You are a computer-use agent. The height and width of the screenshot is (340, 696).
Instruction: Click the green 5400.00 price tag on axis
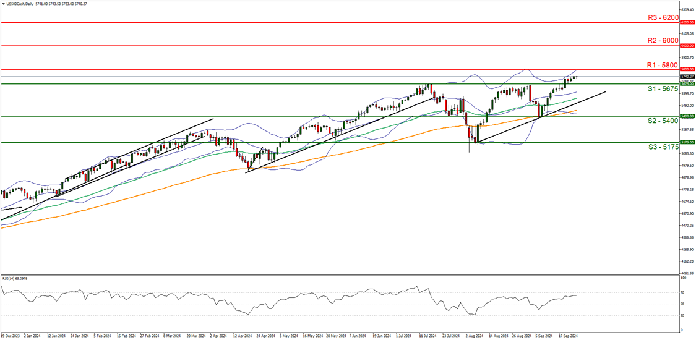pyautogui.click(x=685, y=116)
